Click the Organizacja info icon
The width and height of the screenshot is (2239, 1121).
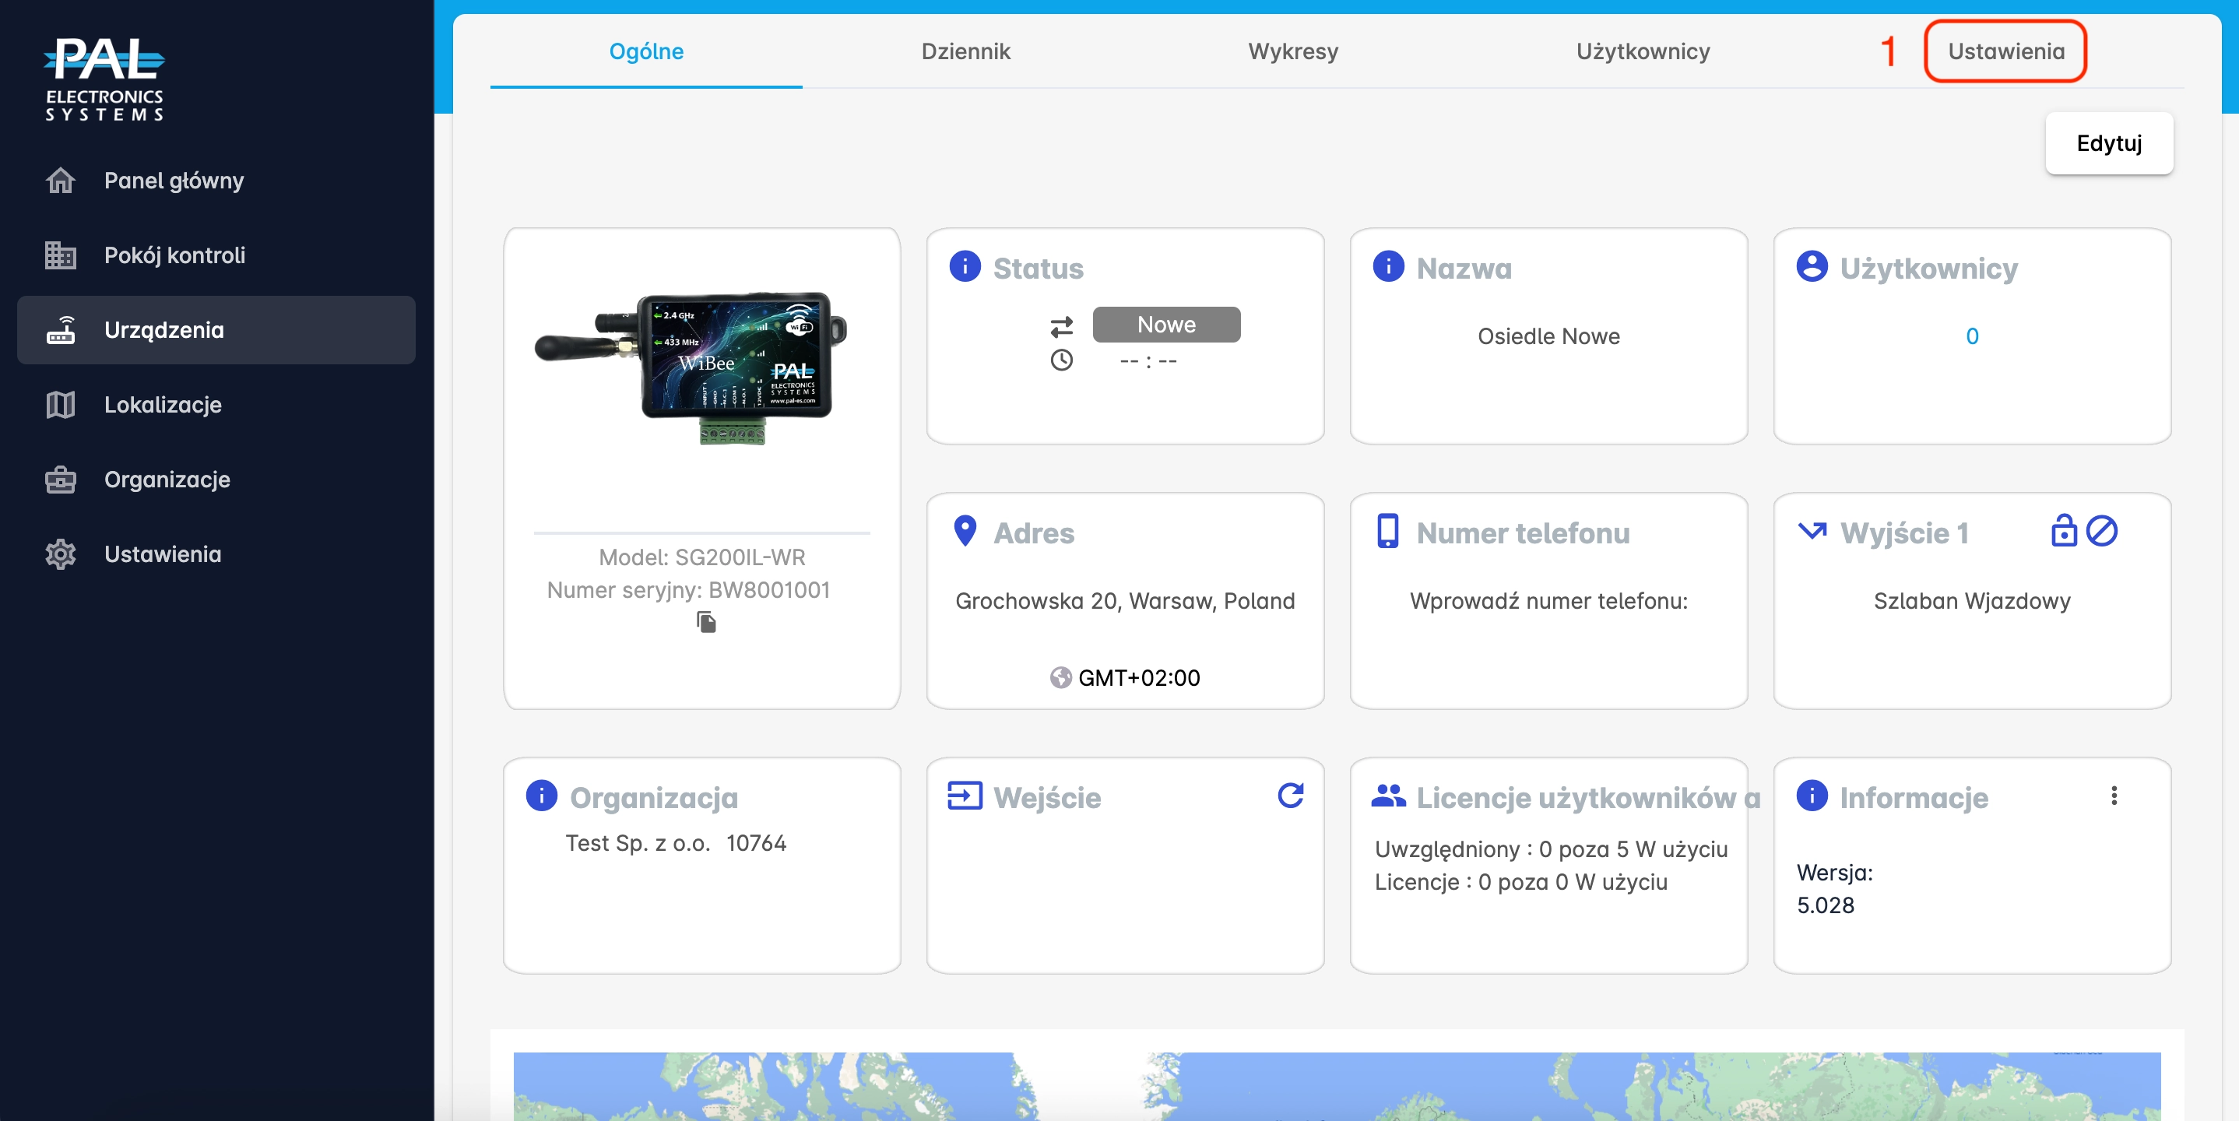pyautogui.click(x=542, y=795)
